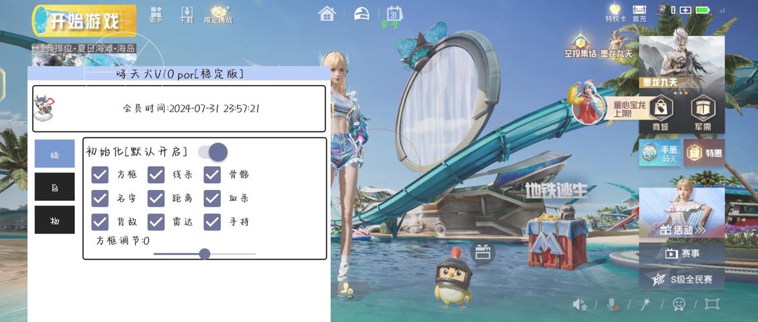Click the 哮天犬V10 title bar text

[179, 74]
